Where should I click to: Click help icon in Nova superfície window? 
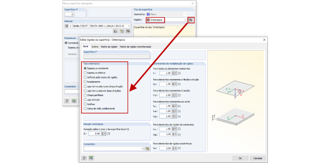pyautogui.click(x=67, y=101)
